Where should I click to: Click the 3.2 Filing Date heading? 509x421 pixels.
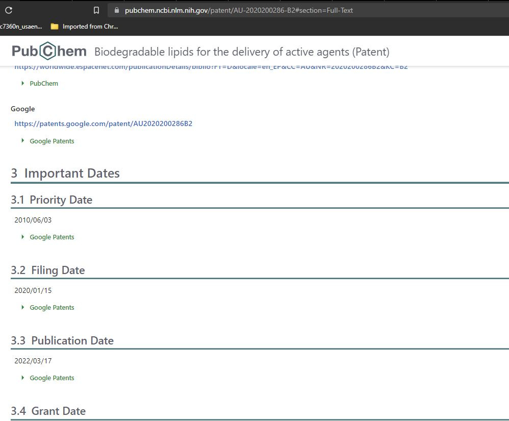click(48, 270)
